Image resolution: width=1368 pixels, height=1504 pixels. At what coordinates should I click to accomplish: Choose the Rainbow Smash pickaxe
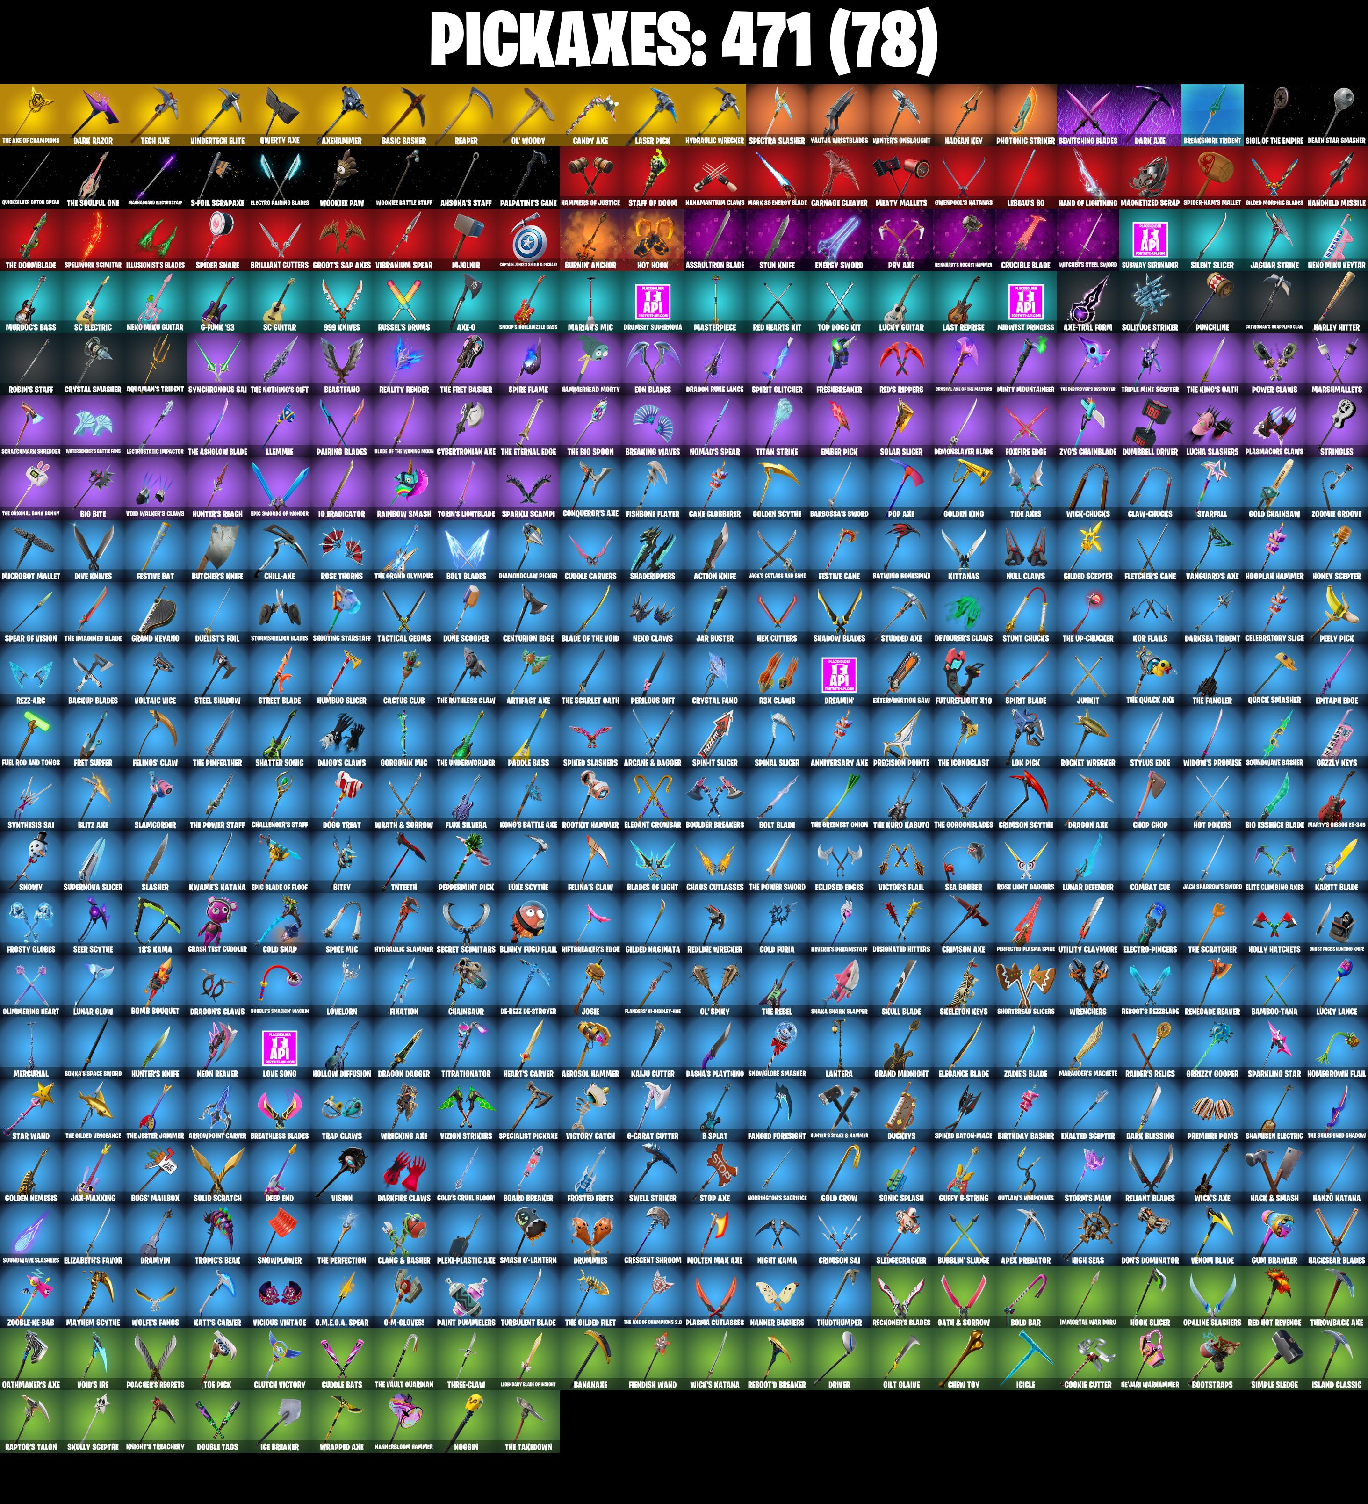point(404,489)
